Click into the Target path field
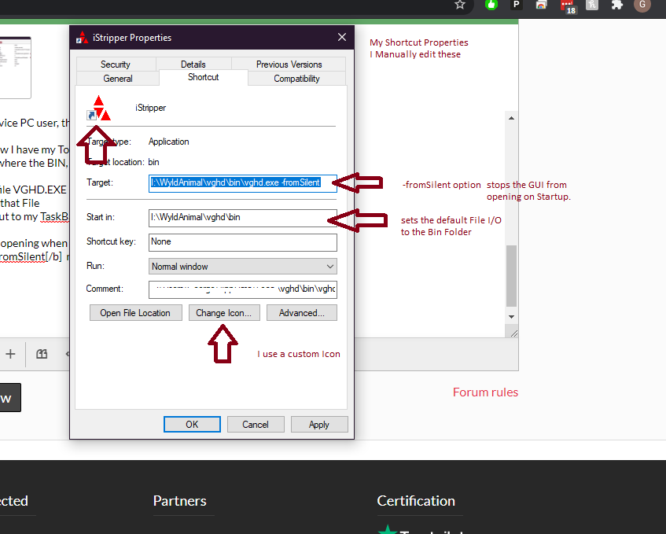This screenshot has height=534, width=666. click(x=242, y=183)
